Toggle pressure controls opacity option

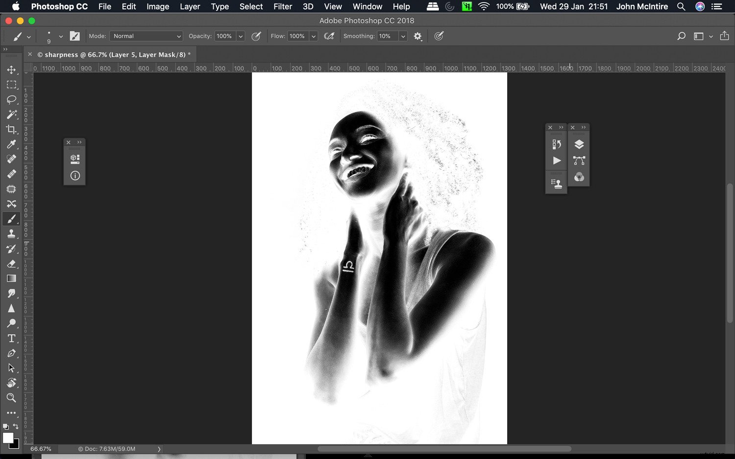(256, 36)
